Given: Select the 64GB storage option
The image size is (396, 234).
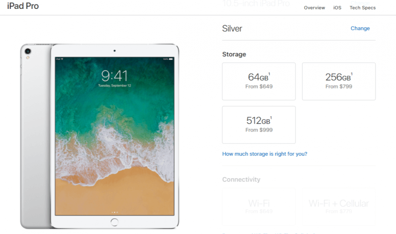Looking at the screenshot, I should coord(259,81).
